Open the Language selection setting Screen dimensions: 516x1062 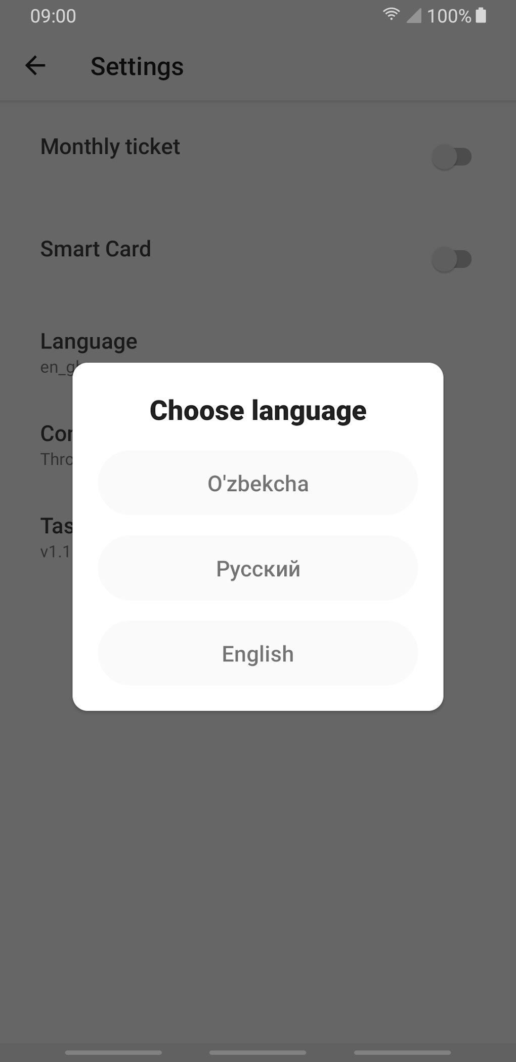89,341
